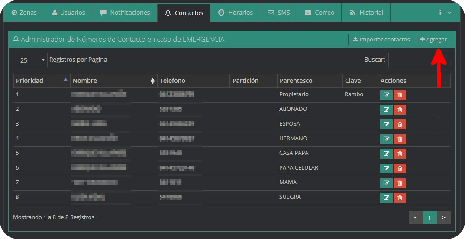Go to the Horarios tab
Image resolution: width=465 pixels, height=239 pixels.
(x=235, y=13)
